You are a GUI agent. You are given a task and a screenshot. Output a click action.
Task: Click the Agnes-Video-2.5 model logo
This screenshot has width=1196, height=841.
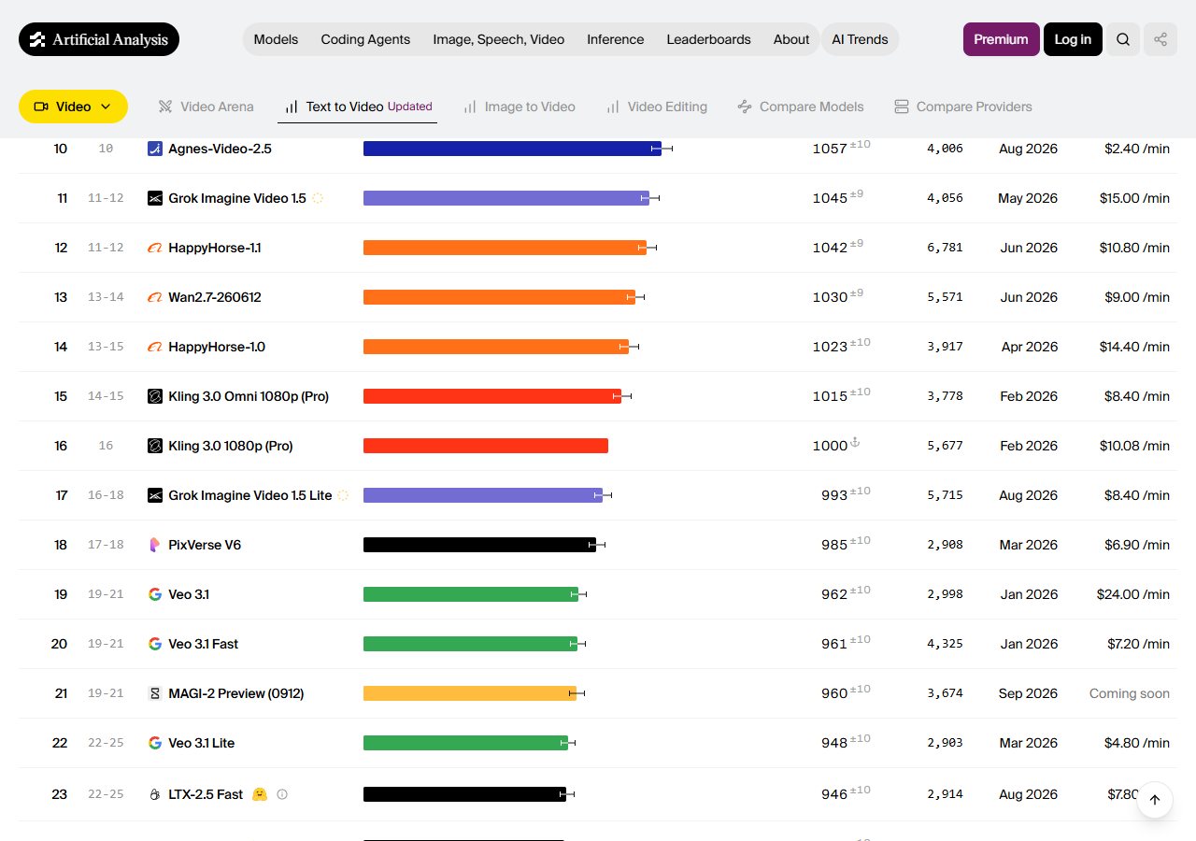(155, 149)
